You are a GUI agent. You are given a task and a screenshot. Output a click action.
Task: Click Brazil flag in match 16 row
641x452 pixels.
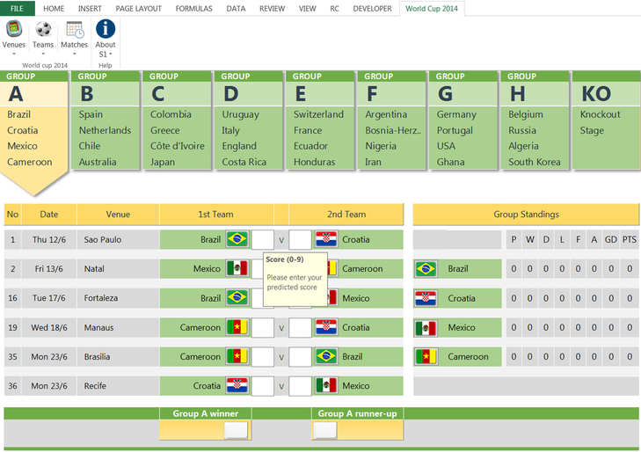pos(237,297)
